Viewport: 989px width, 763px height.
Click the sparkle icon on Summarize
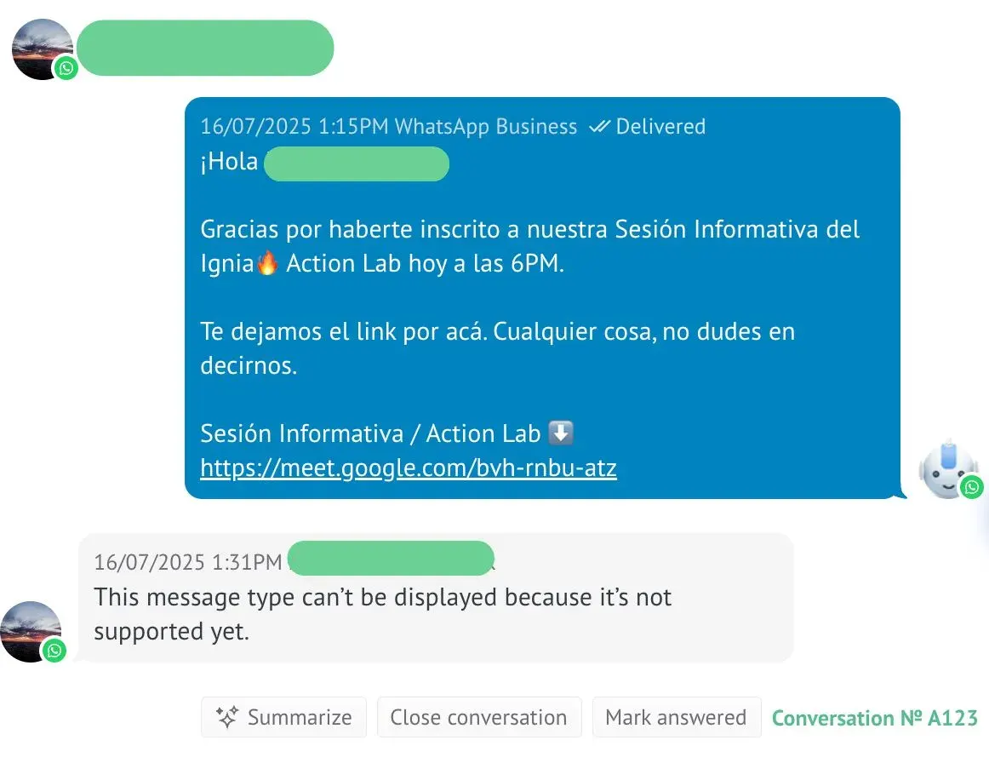click(x=226, y=718)
